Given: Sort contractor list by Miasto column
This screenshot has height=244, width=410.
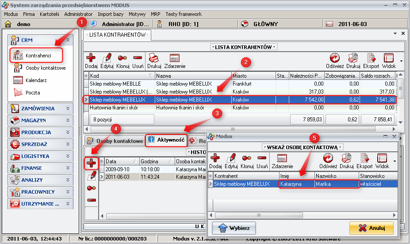Looking at the screenshot, I should (252, 76).
